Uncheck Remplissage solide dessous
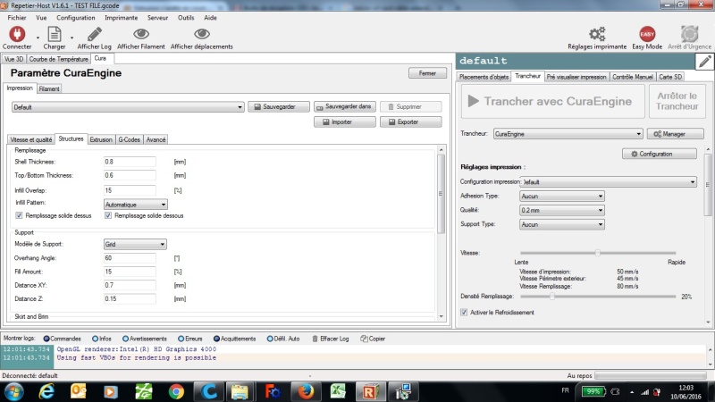 [x=108, y=215]
